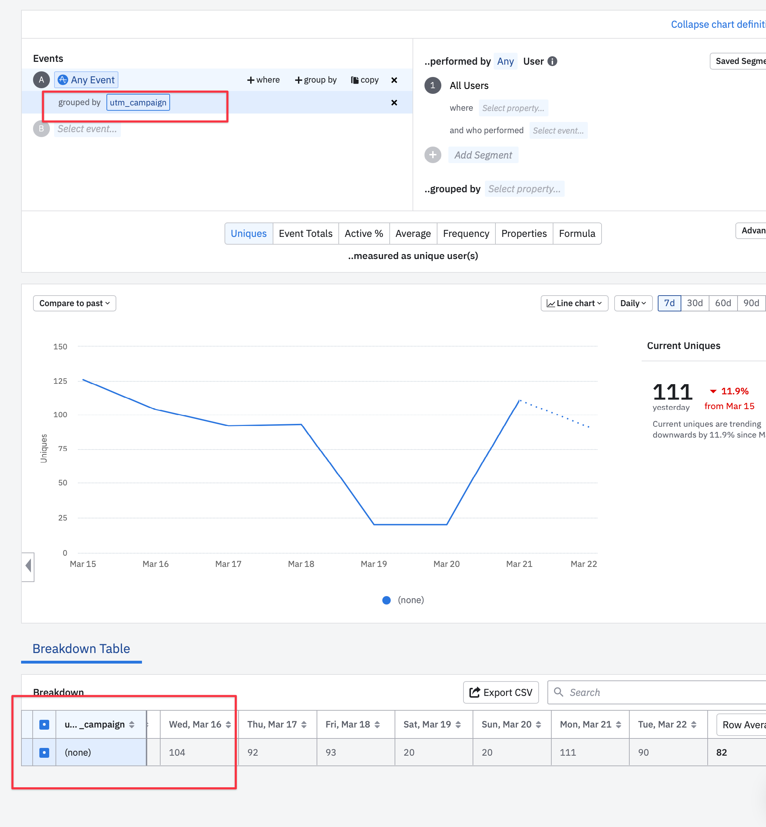
Task: Toggle the (none) row checkbox
Action: (x=44, y=752)
